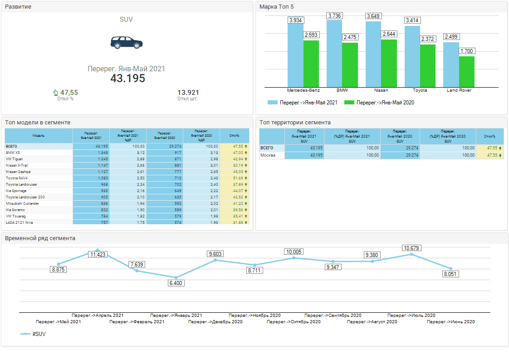This screenshot has height=360, width=509.
Task: Click the green arrow in Kia Sorento row
Action: pos(246,210)
